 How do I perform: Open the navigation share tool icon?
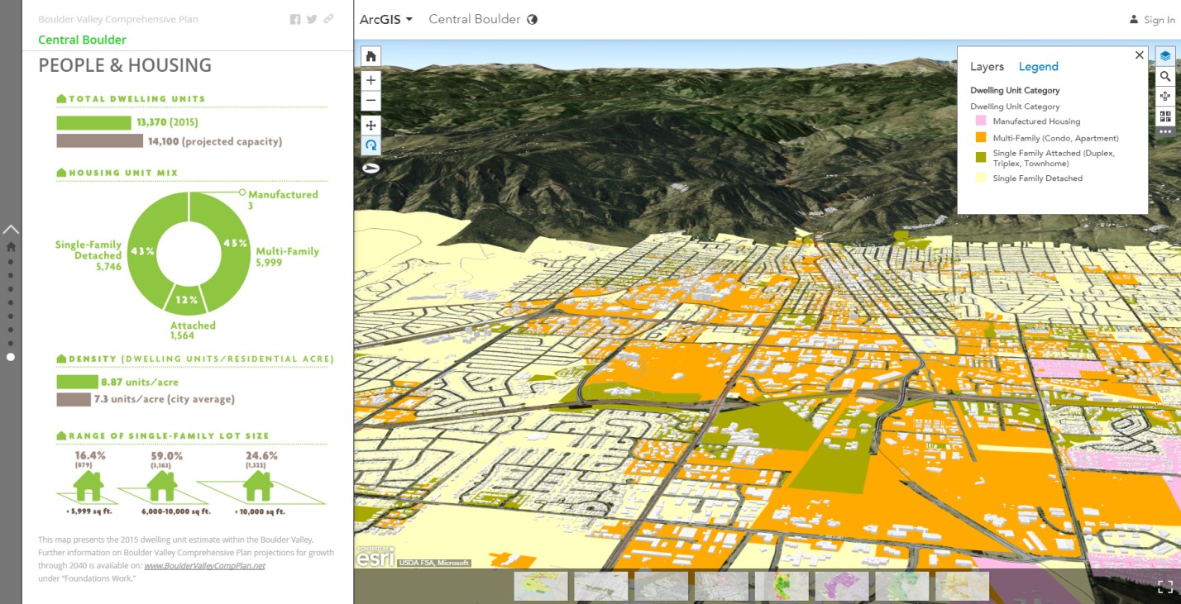1165,96
